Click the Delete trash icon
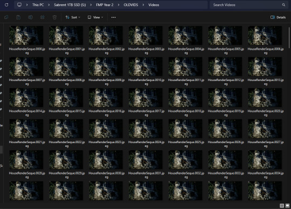 (54, 17)
